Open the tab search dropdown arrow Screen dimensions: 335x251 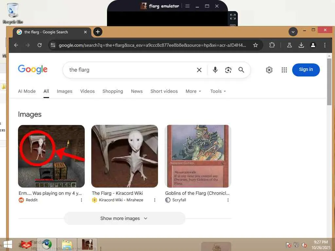(x=293, y=32)
